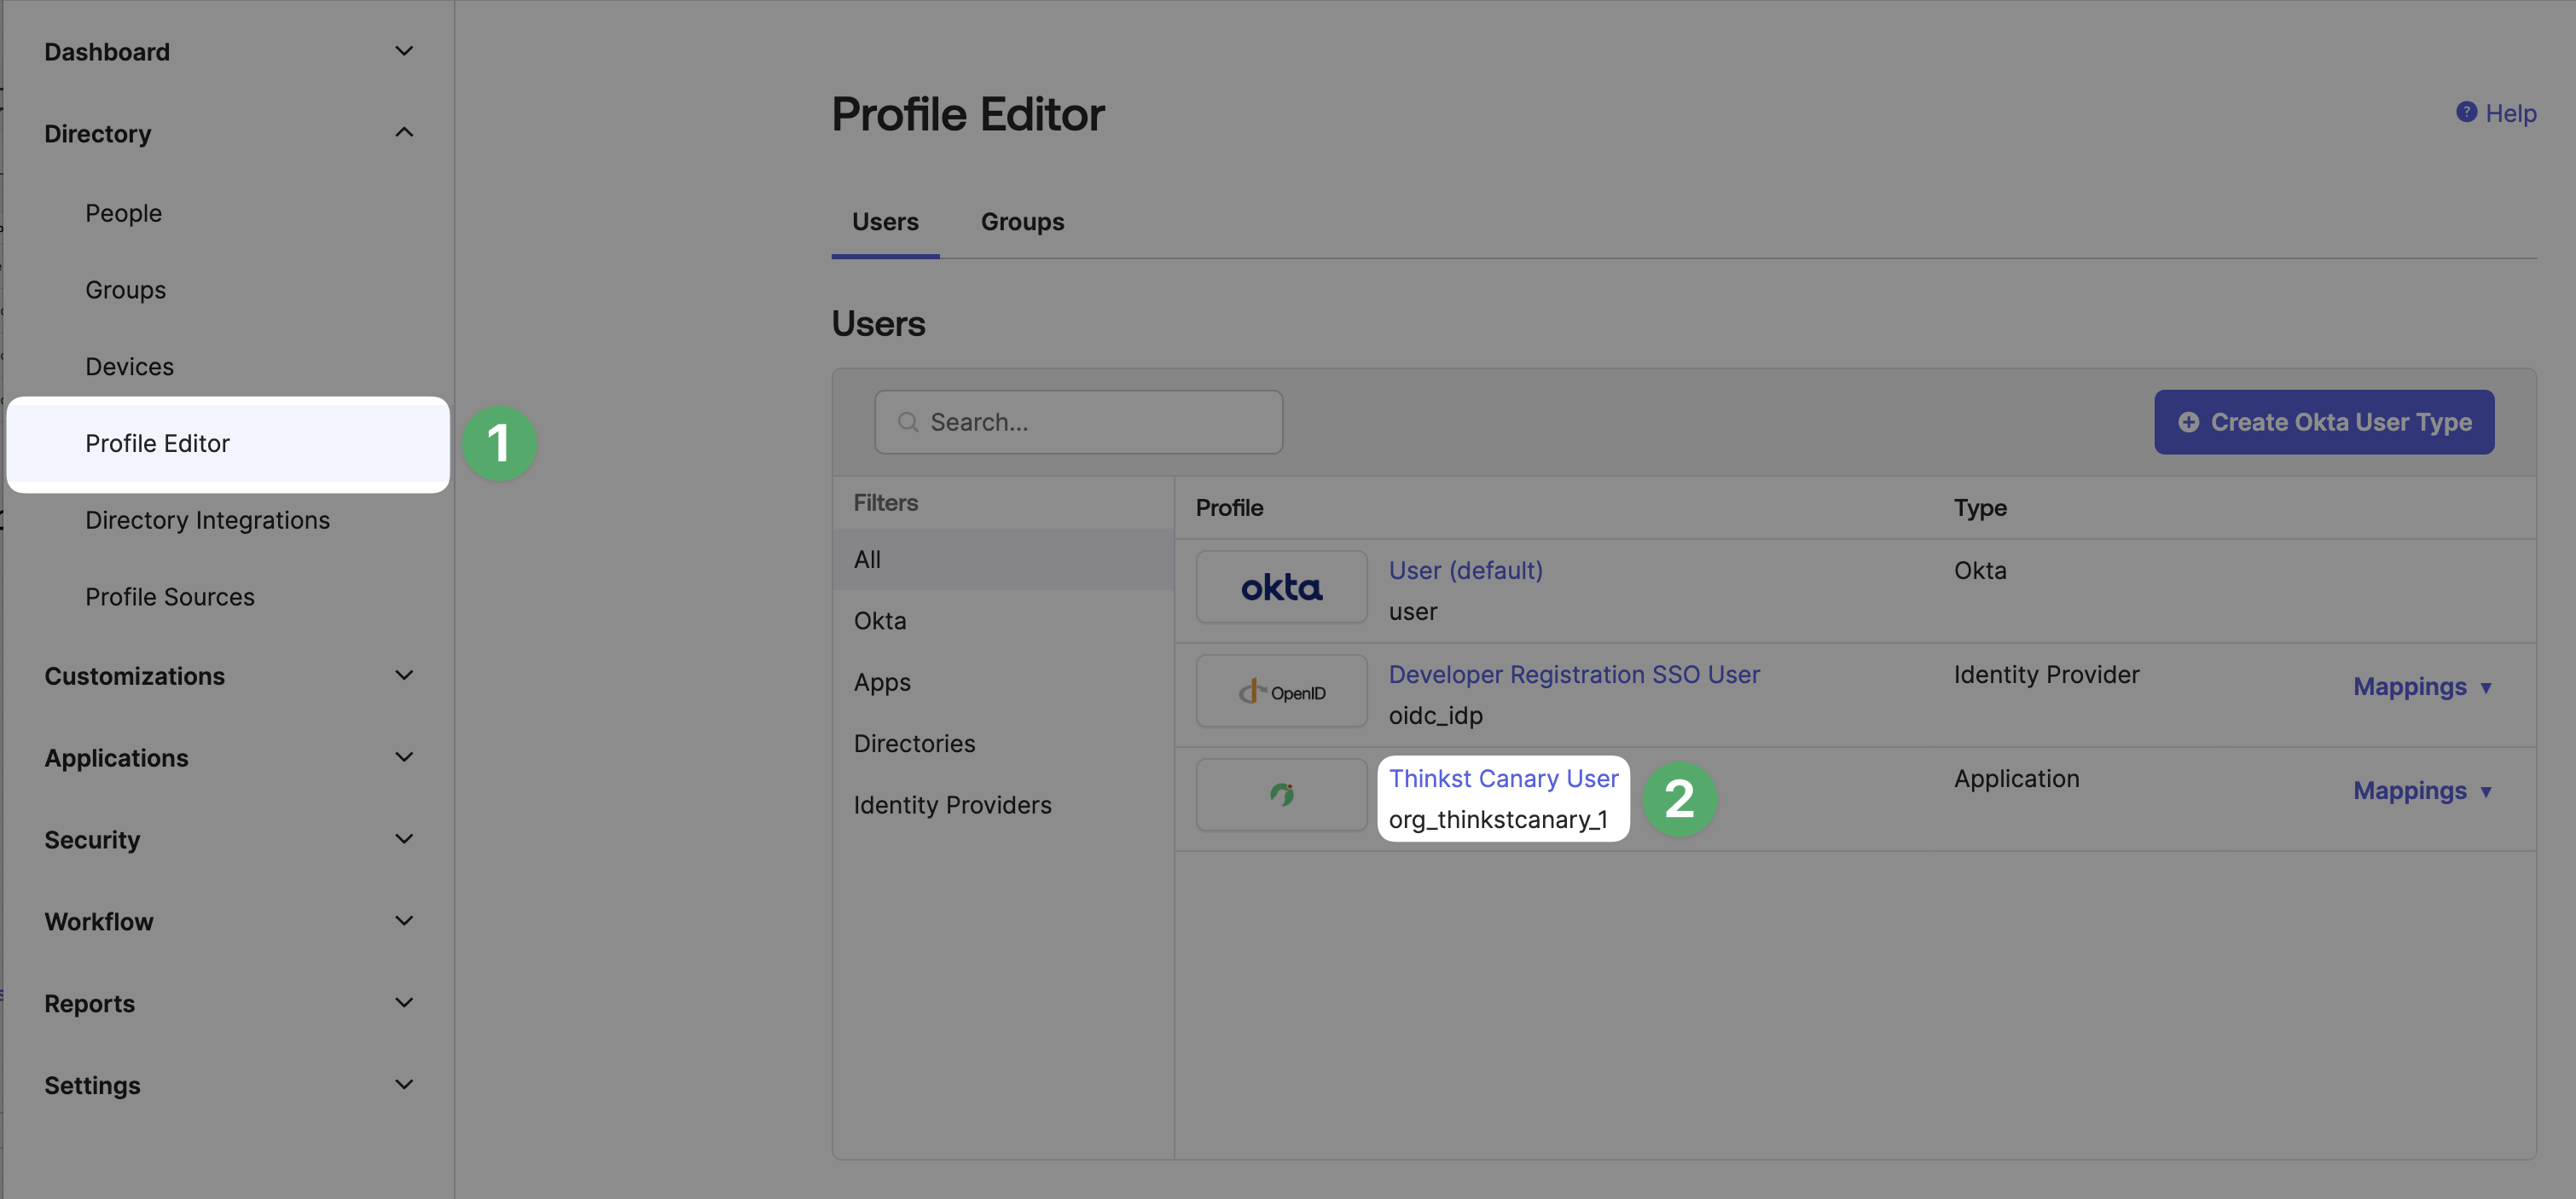Open Directory Integrations in the sidebar

click(207, 520)
